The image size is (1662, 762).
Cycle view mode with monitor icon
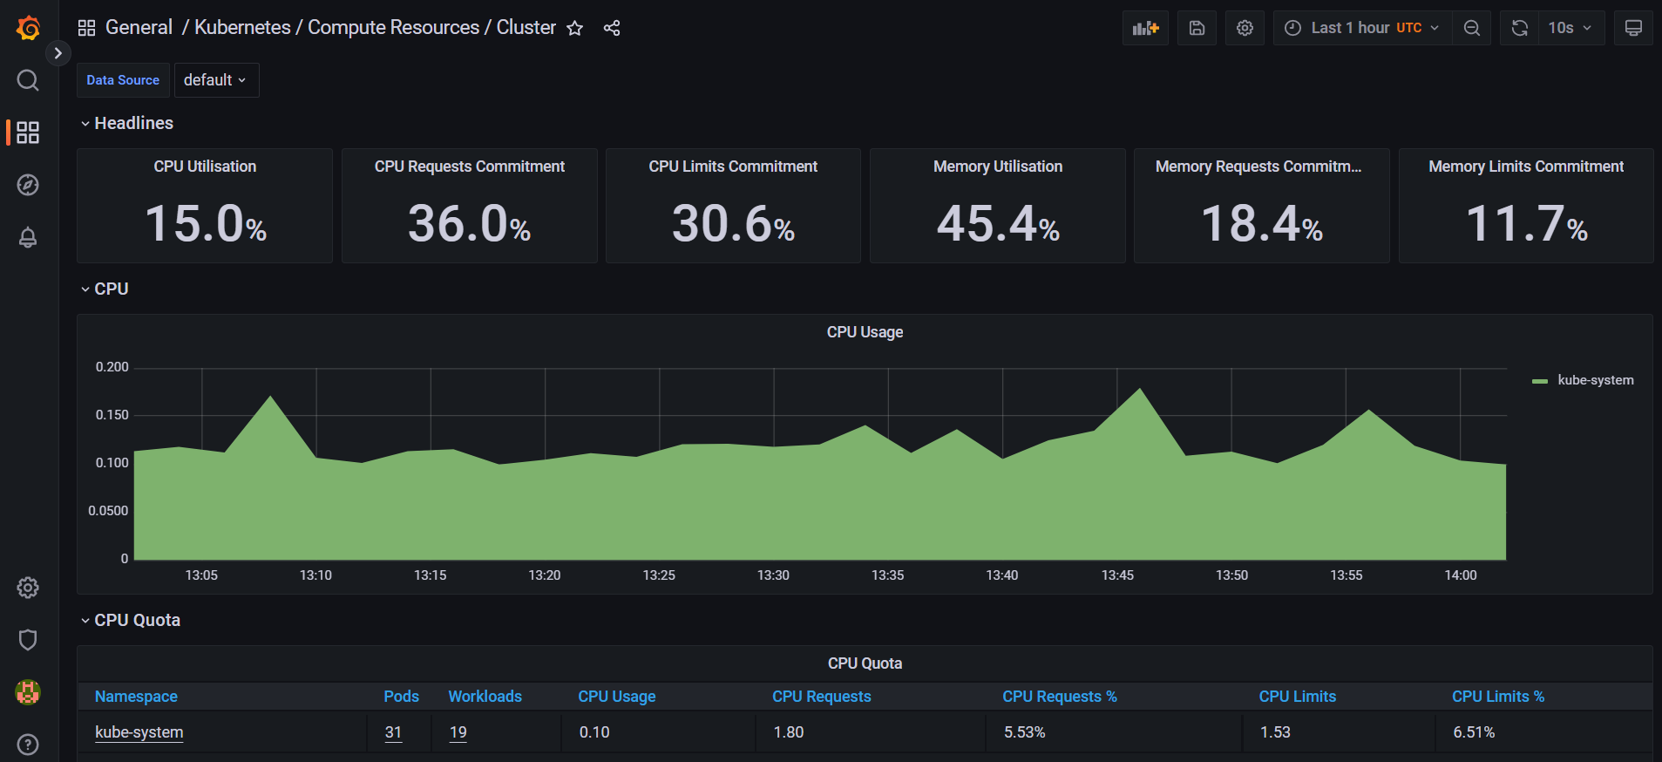coord(1633,28)
